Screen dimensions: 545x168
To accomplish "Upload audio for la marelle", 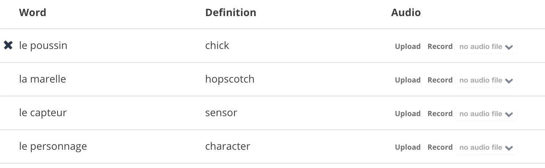I will coord(407,80).
